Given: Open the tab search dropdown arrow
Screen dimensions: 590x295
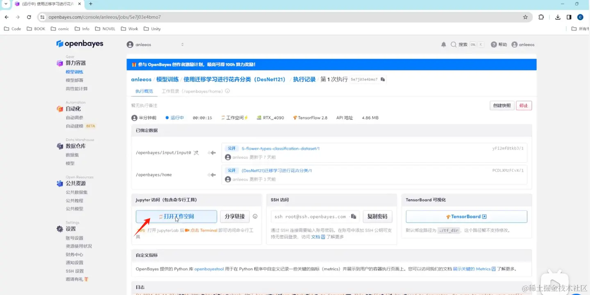Looking at the screenshot, I should point(6,4).
